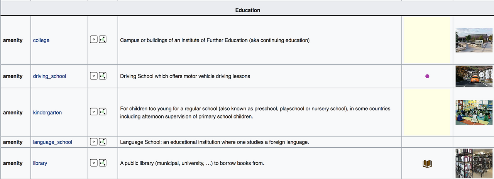494x179 pixels.
Task: Click the brown open-book library map icon
Action: tap(427, 164)
